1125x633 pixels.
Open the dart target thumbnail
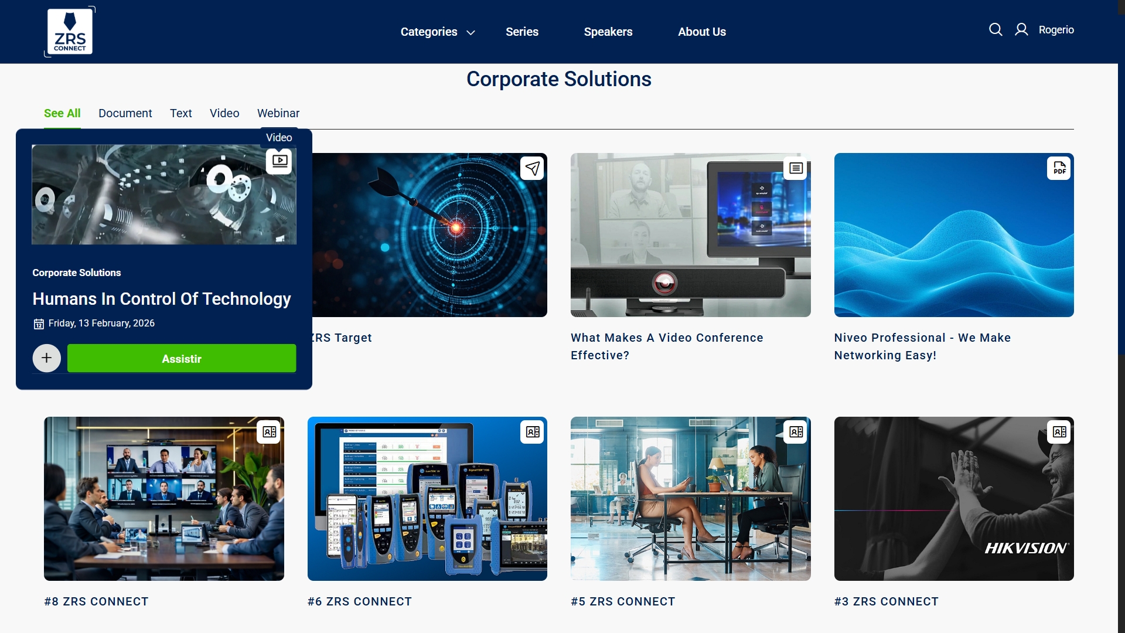(x=430, y=235)
